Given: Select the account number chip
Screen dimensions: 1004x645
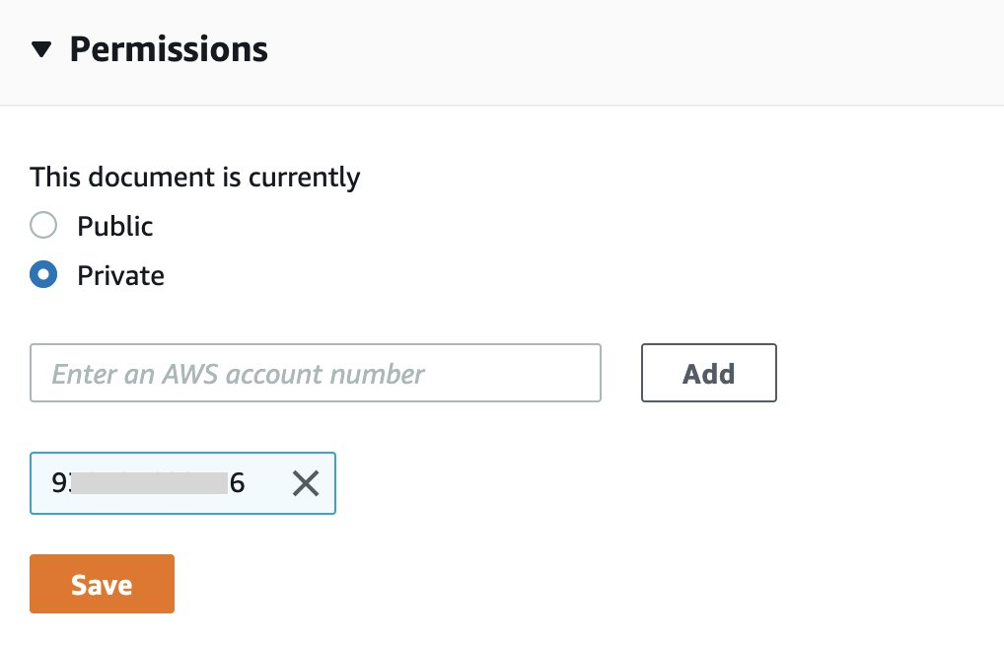Looking at the screenshot, I should [x=148, y=483].
